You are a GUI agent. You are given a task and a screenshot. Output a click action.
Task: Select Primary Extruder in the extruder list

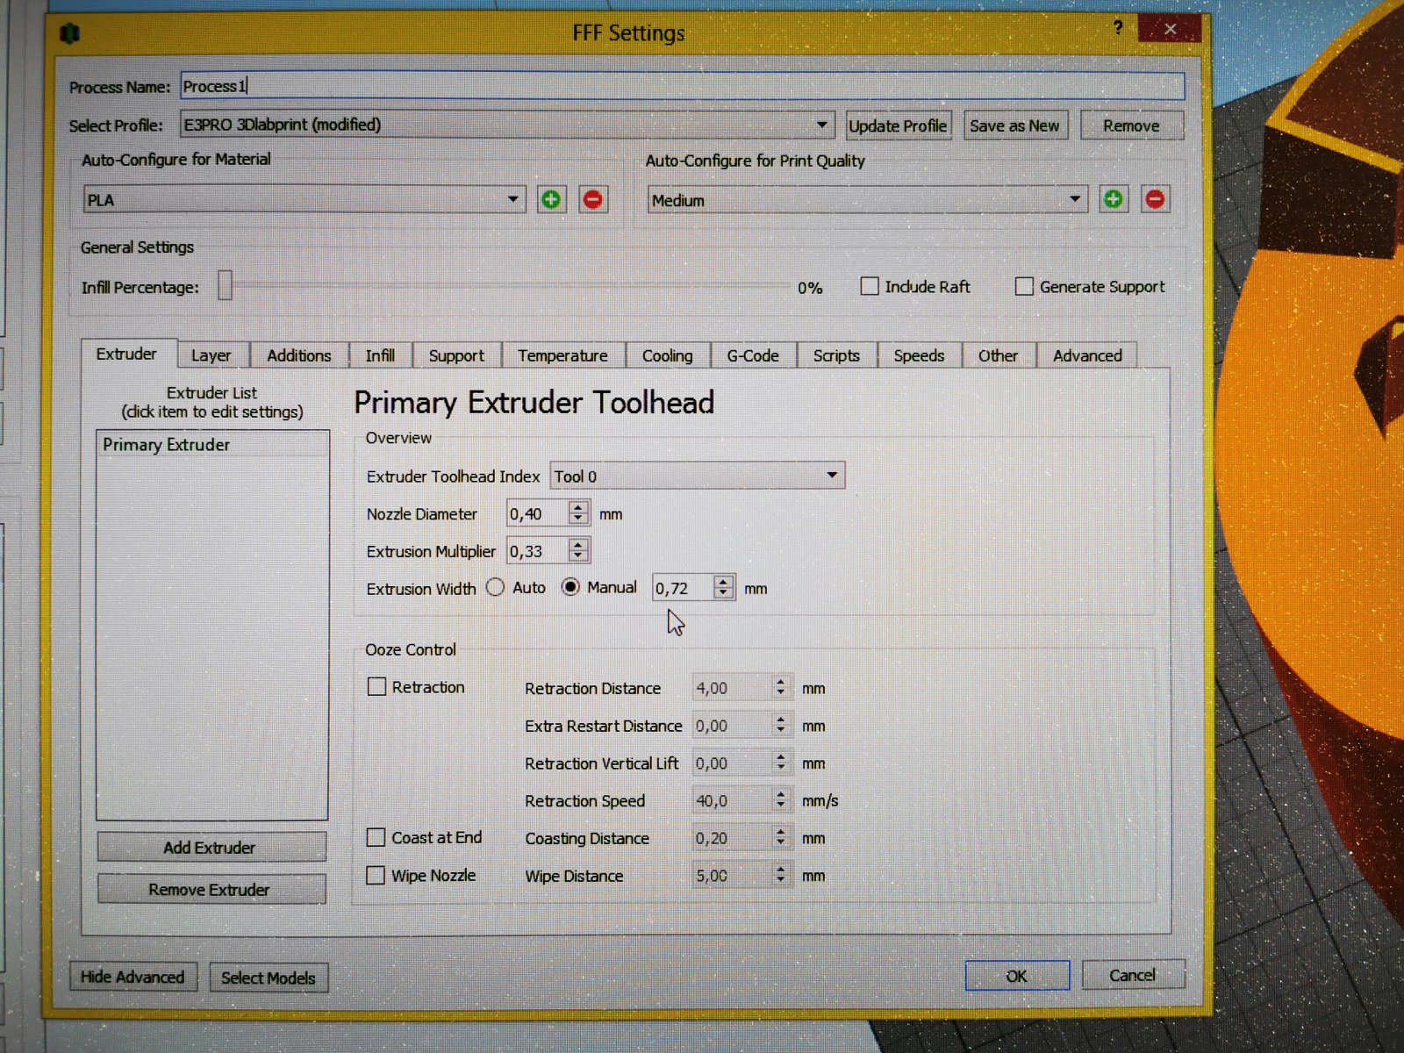pyautogui.click(x=212, y=444)
